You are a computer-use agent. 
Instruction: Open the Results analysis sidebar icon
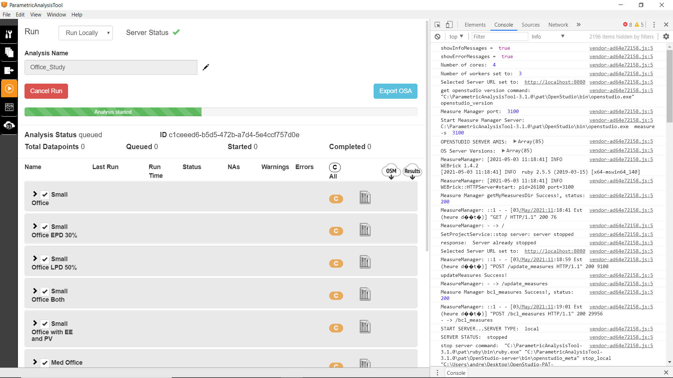coord(9,107)
